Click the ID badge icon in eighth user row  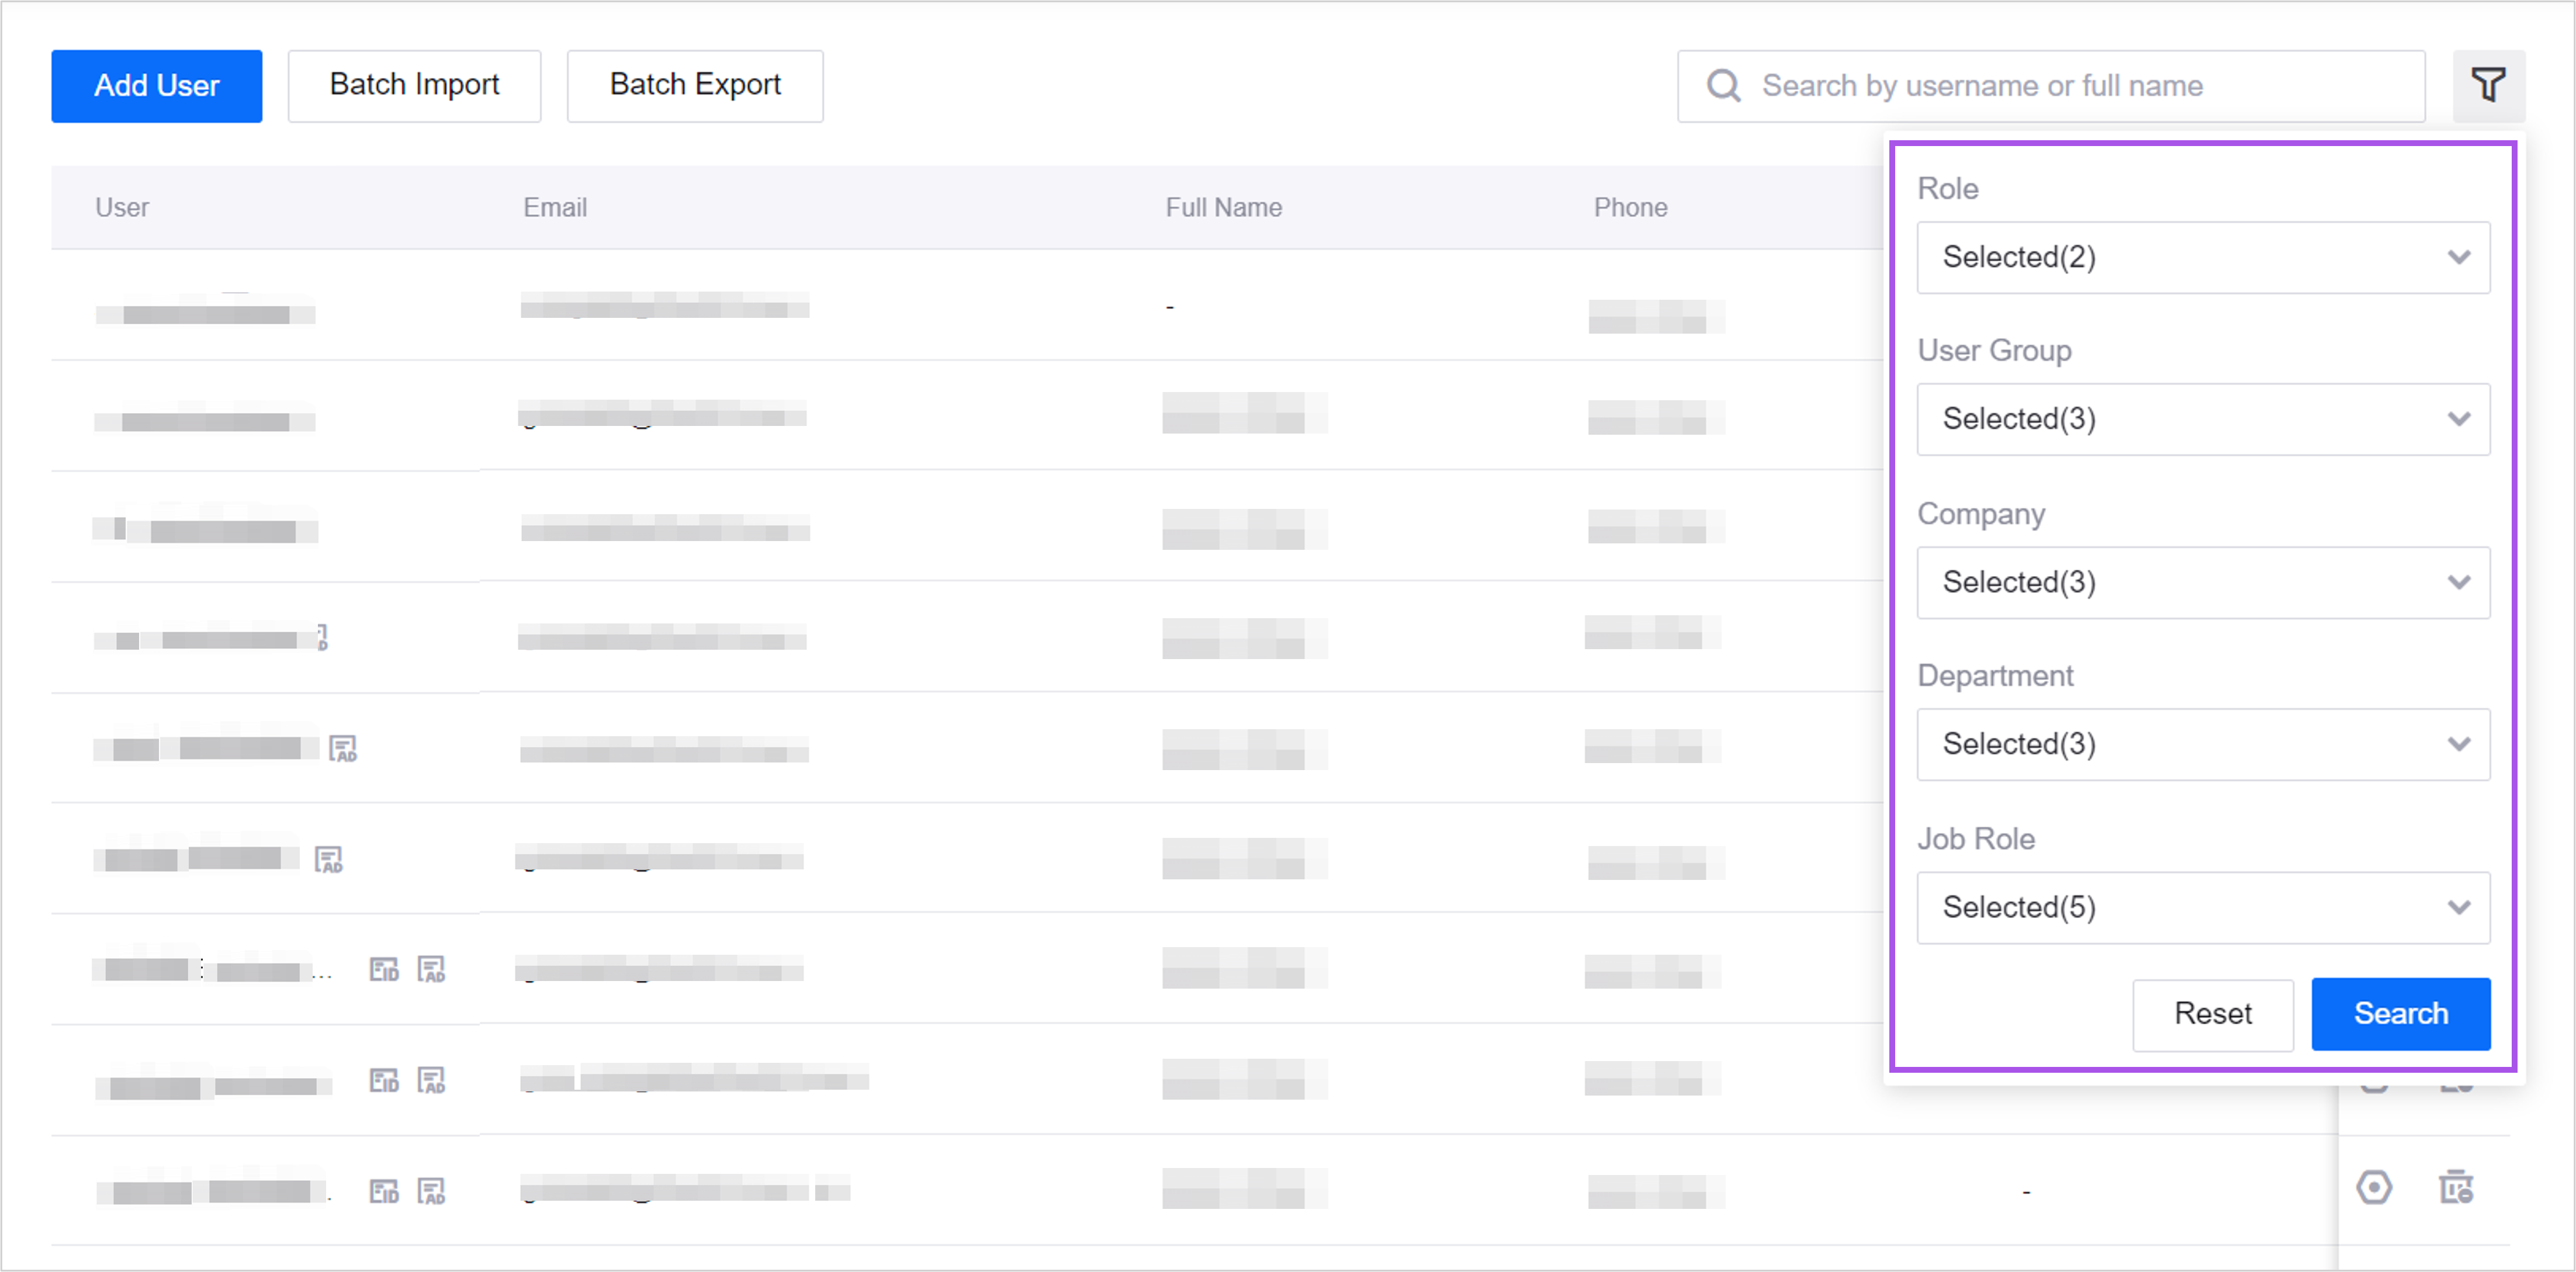click(384, 1080)
